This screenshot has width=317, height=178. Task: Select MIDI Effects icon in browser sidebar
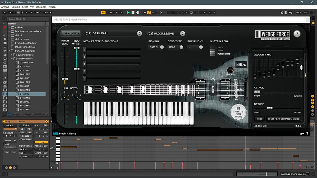coord(5,55)
